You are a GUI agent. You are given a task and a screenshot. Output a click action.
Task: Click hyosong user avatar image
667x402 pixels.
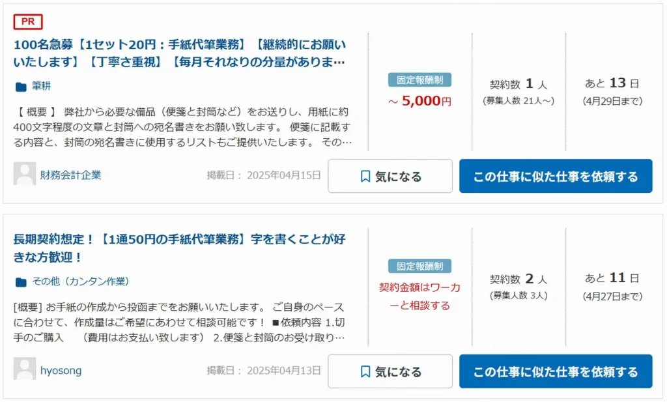click(24, 369)
